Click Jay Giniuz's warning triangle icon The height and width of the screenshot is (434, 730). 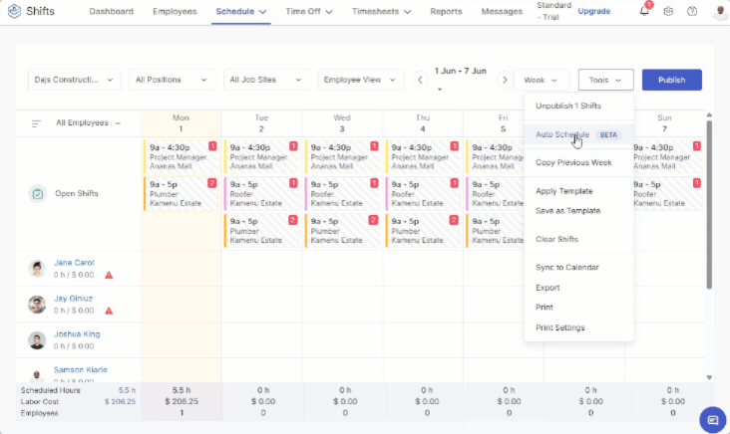click(x=109, y=311)
